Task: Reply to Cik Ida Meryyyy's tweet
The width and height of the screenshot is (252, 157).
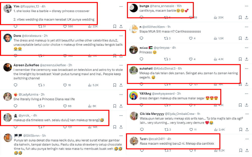Action: click(x=142, y=130)
